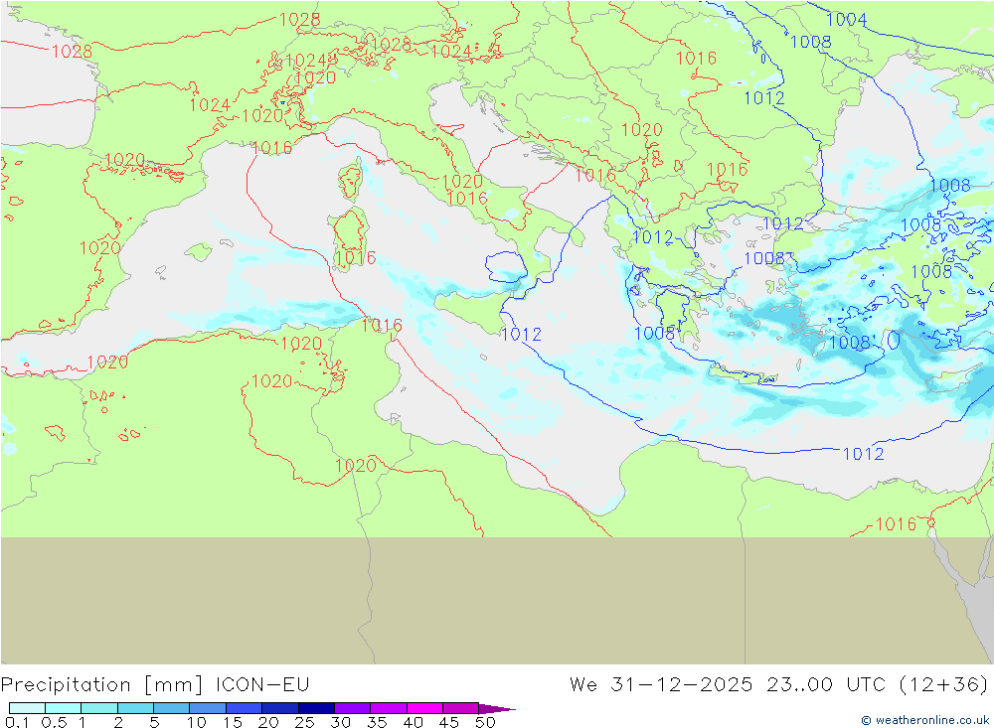Click the red 1016 label on Sardinia
The width and height of the screenshot is (994, 728).
coord(356,258)
